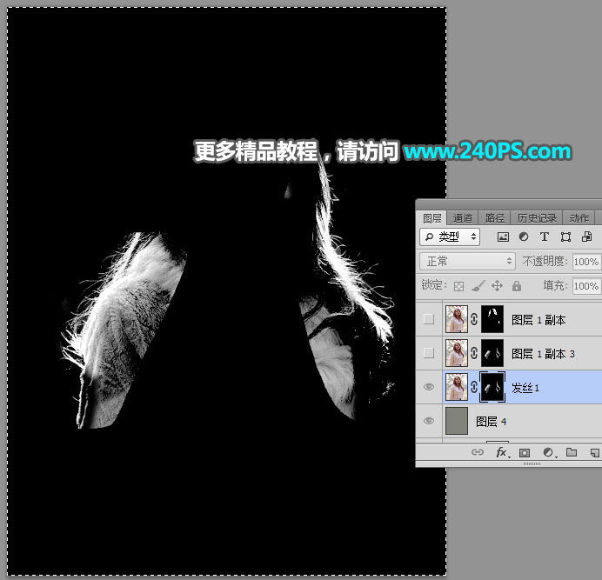Click the shape layer filter icon
This screenshot has height=580, width=602.
click(565, 237)
